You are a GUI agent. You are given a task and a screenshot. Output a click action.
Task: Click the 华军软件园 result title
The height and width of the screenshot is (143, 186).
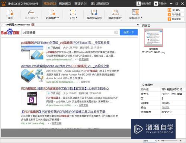(x=65, y=43)
